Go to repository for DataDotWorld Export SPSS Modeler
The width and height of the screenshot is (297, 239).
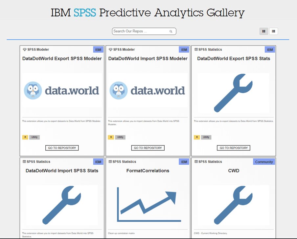[62, 148]
